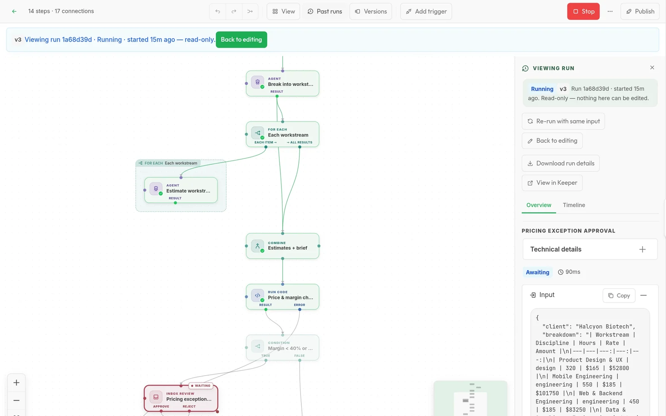This screenshot has width=666, height=416.
Task: Click the "14 steps · 17 connections" text
Action: point(61,11)
